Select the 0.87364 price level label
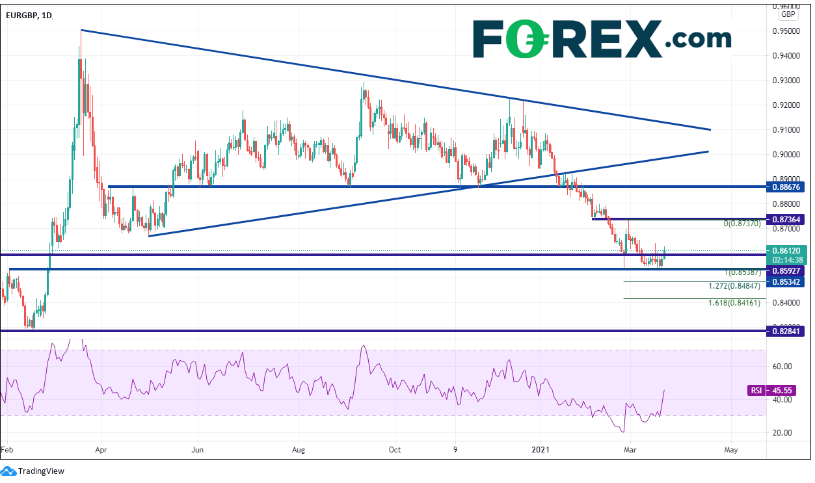 (787, 220)
